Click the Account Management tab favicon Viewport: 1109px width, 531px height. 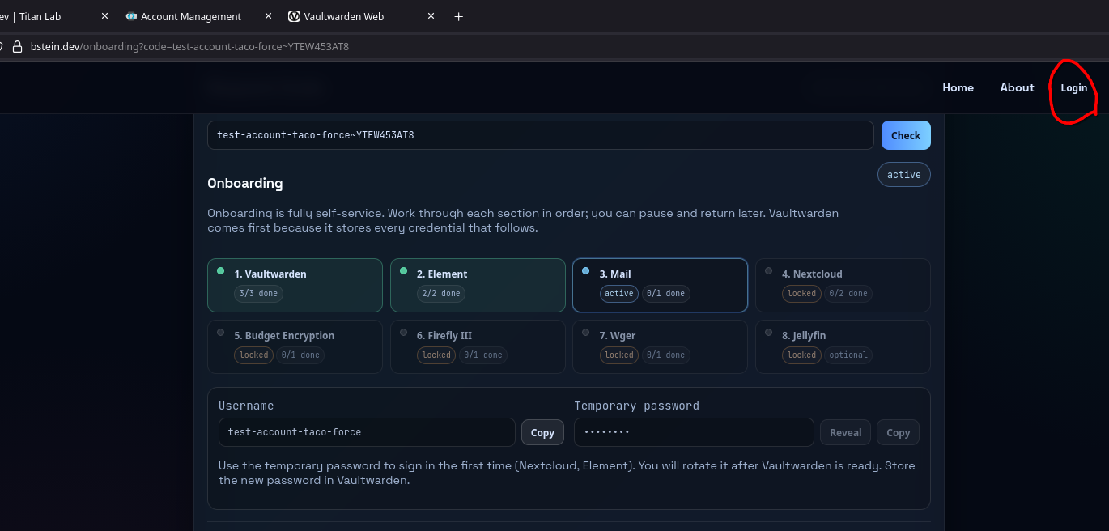[x=131, y=16]
